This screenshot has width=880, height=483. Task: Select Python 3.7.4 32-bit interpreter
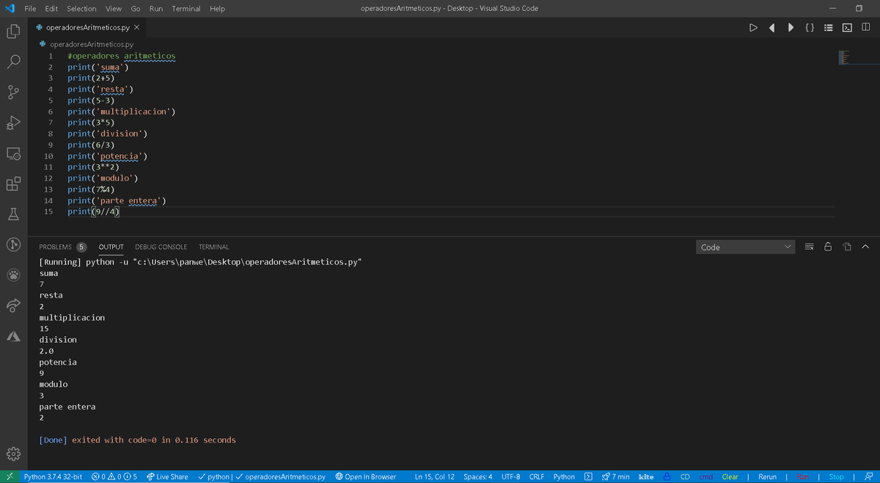[54, 476]
